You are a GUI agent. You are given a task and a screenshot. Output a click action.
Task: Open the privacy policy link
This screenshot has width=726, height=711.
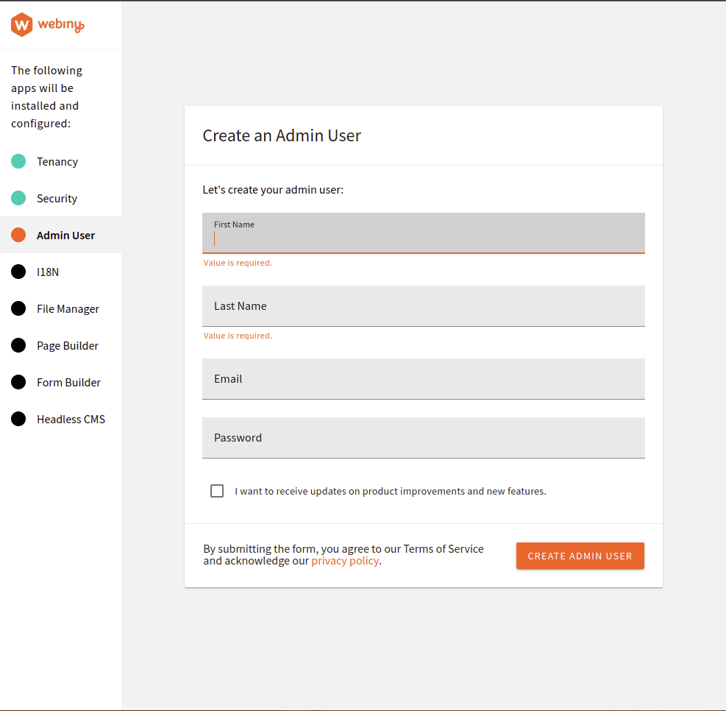coord(345,560)
